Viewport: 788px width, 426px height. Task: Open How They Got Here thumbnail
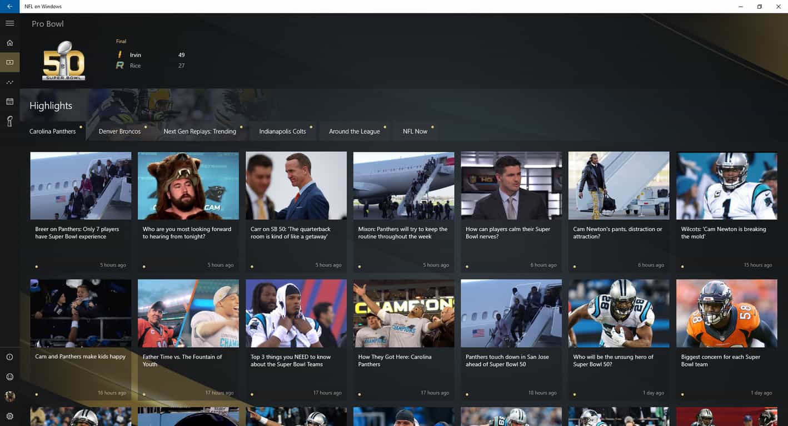(x=404, y=313)
